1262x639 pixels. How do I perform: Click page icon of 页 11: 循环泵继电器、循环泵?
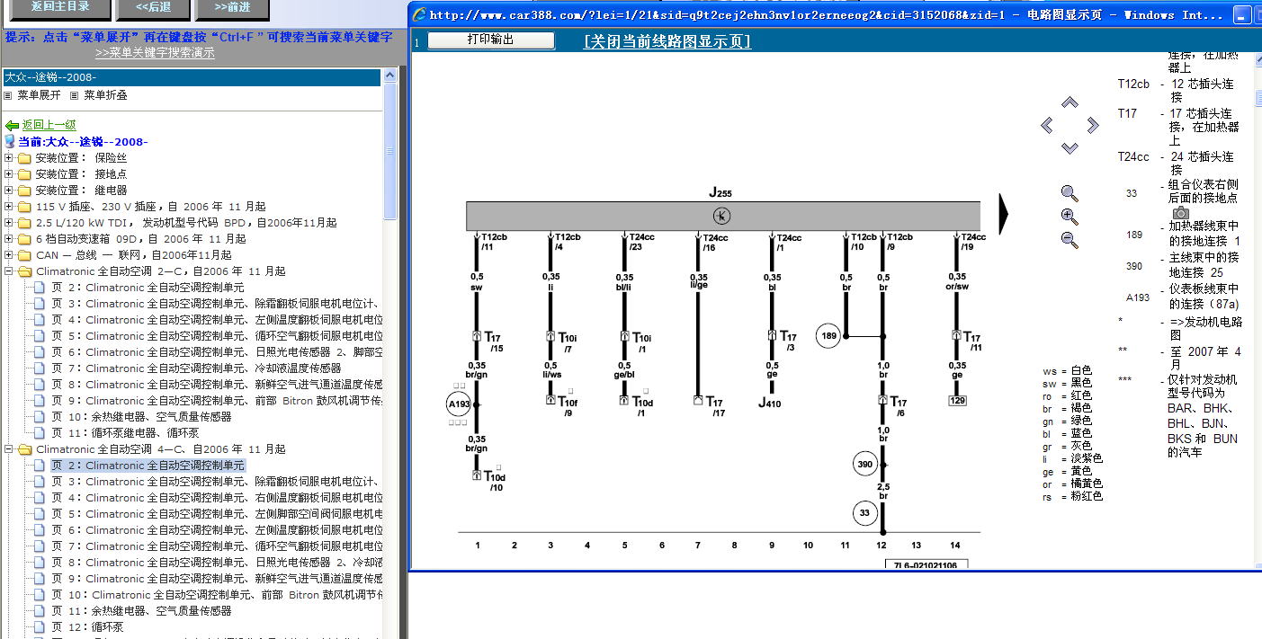39,433
